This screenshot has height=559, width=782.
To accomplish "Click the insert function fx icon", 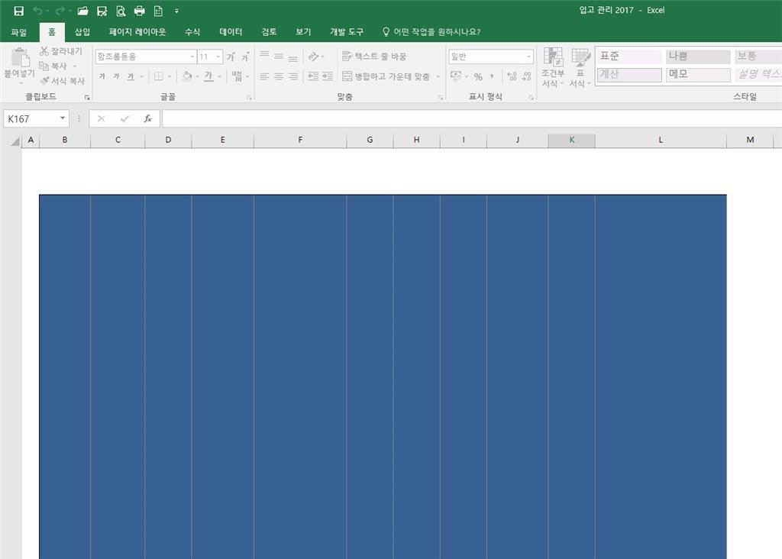I will 147,118.
